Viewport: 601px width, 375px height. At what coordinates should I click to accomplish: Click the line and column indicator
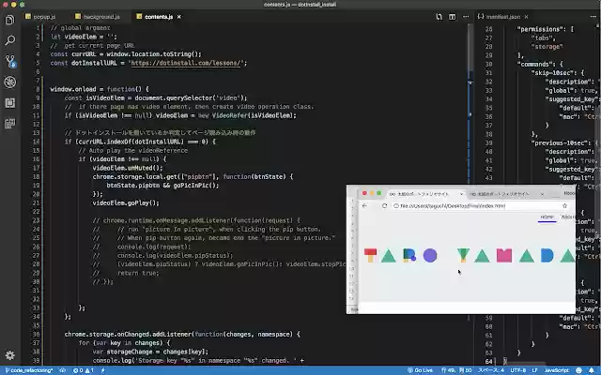tap(456, 370)
